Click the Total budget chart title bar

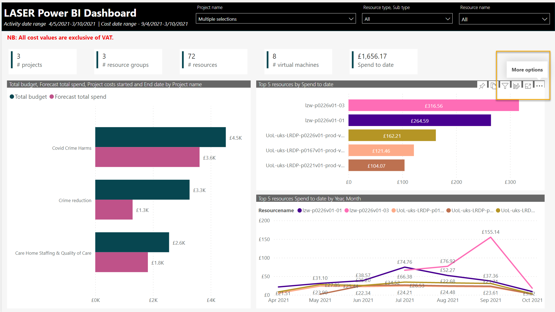(129, 84)
